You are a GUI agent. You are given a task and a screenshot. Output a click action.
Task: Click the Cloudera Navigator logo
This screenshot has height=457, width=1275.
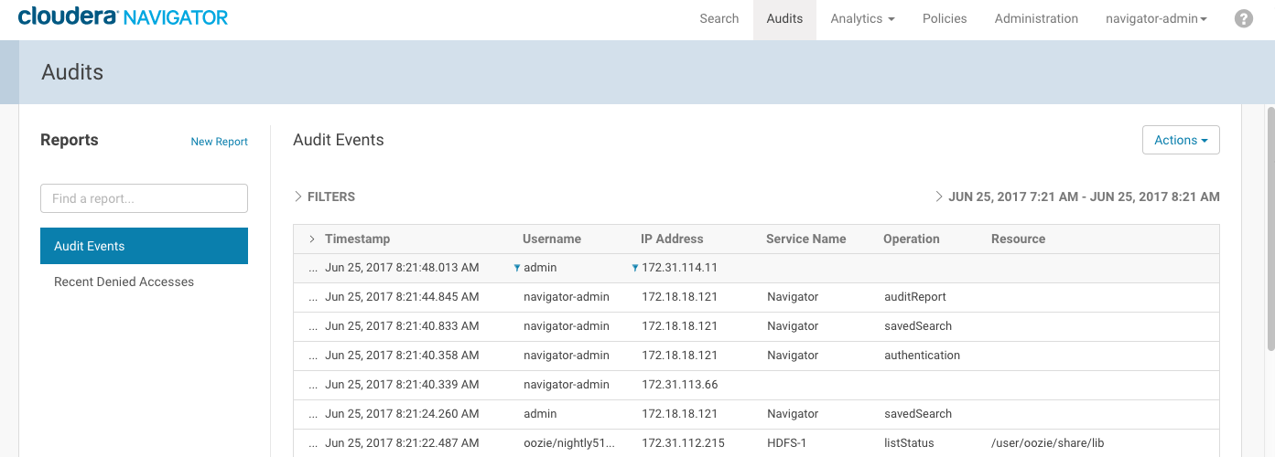click(123, 17)
